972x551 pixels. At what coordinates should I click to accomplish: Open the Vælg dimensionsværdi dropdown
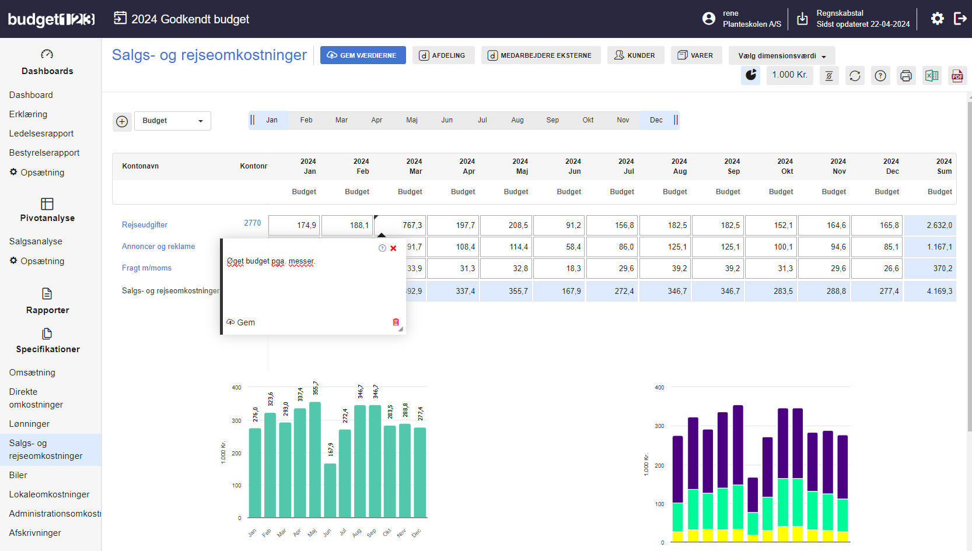coord(782,56)
